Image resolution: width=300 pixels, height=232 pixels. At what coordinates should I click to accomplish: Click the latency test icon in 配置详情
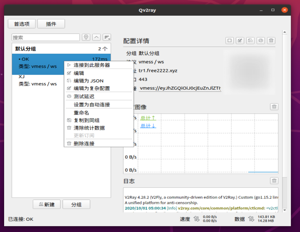[261, 40]
